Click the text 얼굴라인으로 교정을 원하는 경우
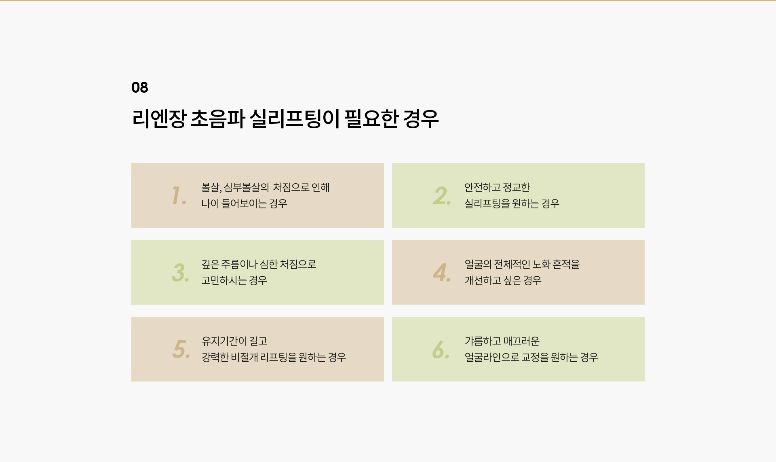The image size is (776, 462). (531, 357)
